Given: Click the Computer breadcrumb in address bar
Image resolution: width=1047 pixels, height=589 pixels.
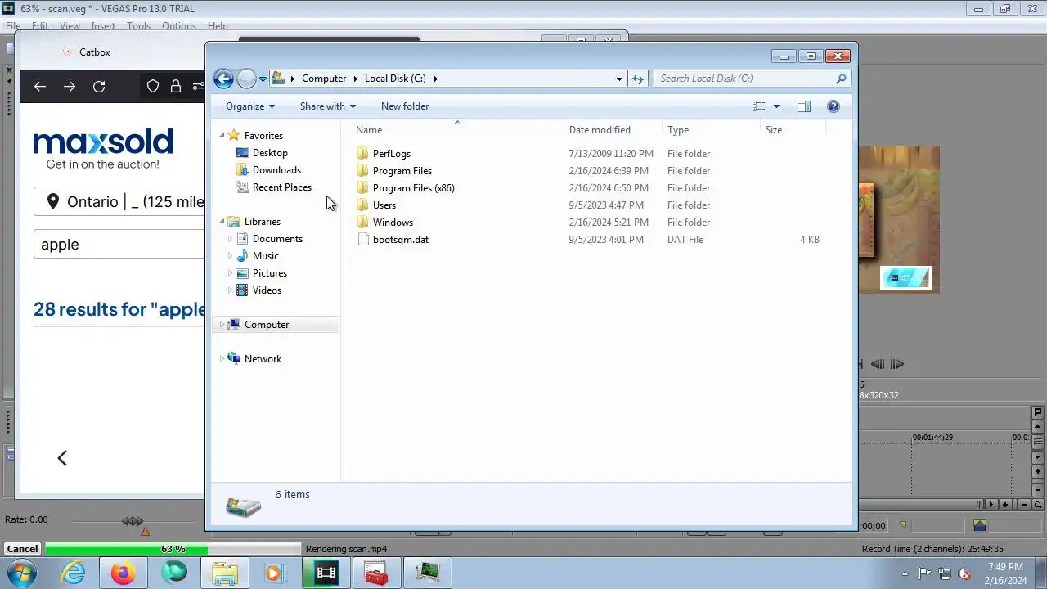Looking at the screenshot, I should click(324, 79).
